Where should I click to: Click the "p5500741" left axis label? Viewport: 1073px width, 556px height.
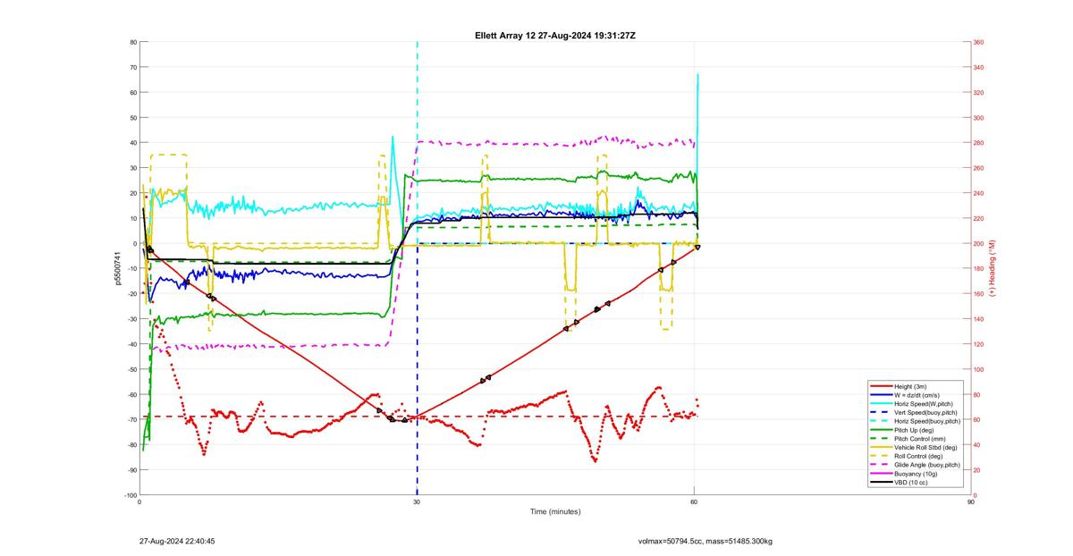pyautogui.click(x=118, y=268)
